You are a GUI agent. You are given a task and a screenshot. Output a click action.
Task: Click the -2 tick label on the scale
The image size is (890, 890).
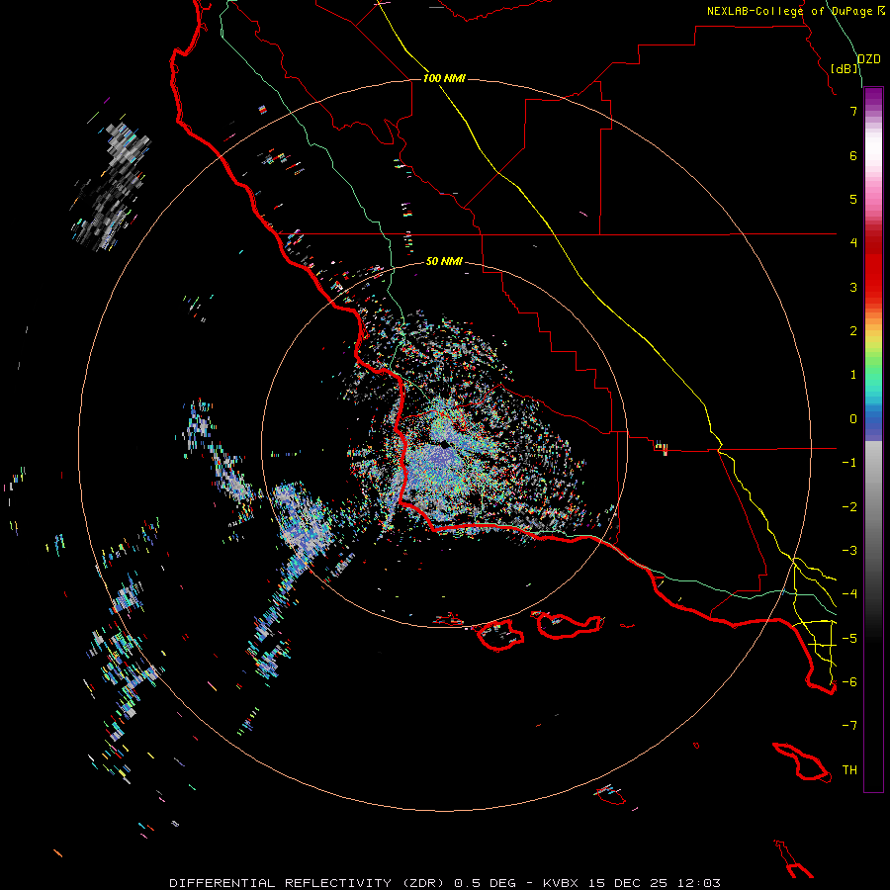pyautogui.click(x=849, y=506)
